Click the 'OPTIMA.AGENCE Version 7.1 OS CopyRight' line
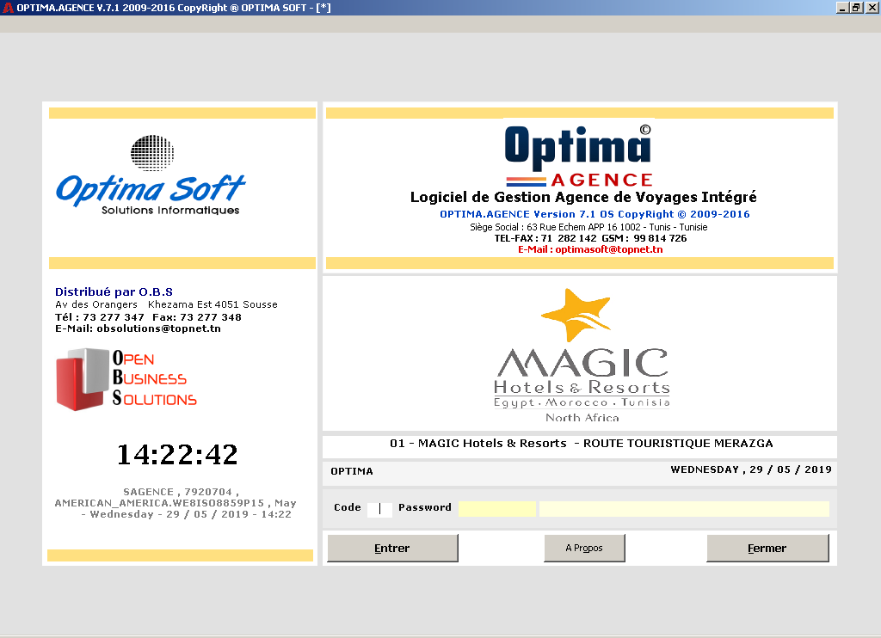Screen dimensions: 881x638 (x=595, y=214)
